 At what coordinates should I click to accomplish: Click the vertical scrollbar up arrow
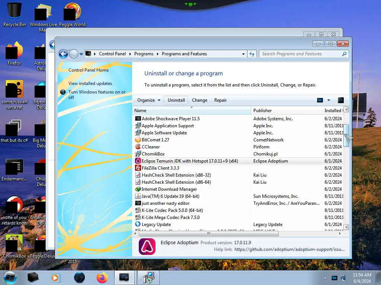click(x=346, y=110)
